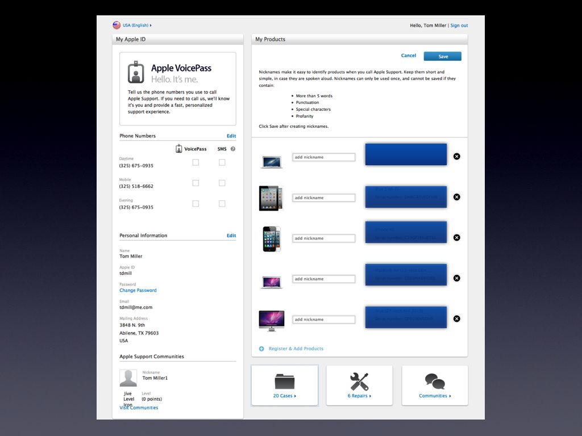Click the Apple VoicePass badge icon
This screenshot has height=436, width=582.
(136, 72)
